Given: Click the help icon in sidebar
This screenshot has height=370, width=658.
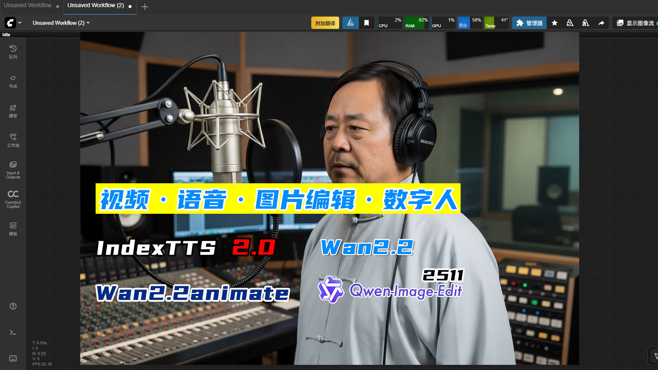Looking at the screenshot, I should pyautogui.click(x=13, y=306).
